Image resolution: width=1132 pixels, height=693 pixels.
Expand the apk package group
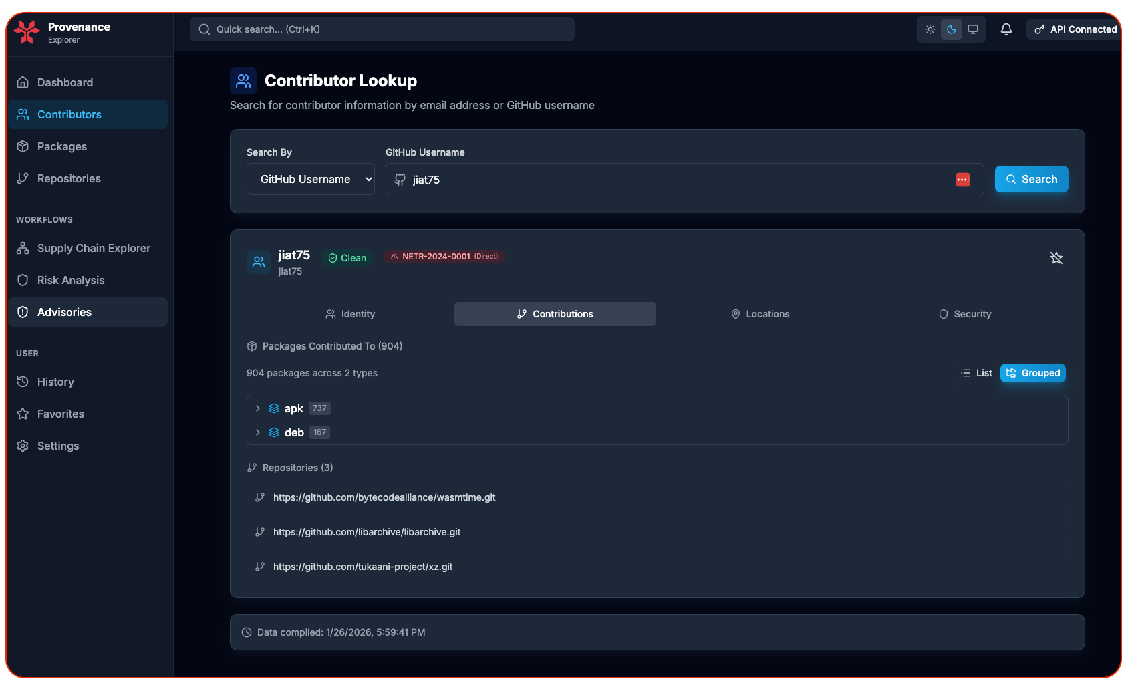[258, 408]
